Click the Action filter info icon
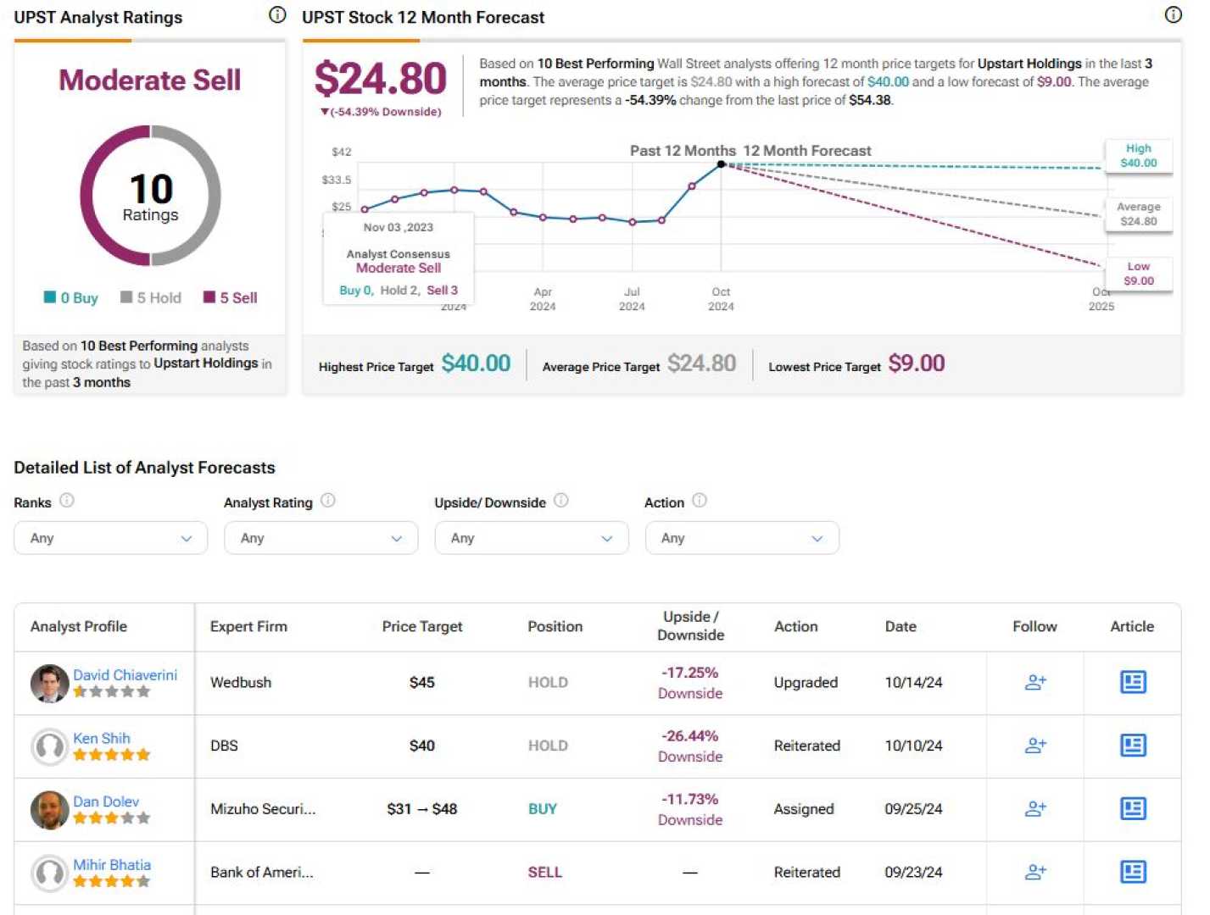 coord(700,501)
